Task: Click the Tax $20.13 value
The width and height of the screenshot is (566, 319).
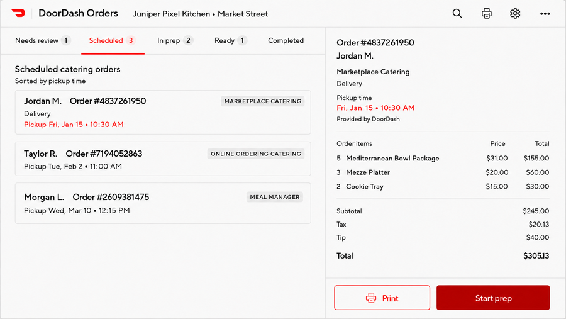Action: [539, 225]
